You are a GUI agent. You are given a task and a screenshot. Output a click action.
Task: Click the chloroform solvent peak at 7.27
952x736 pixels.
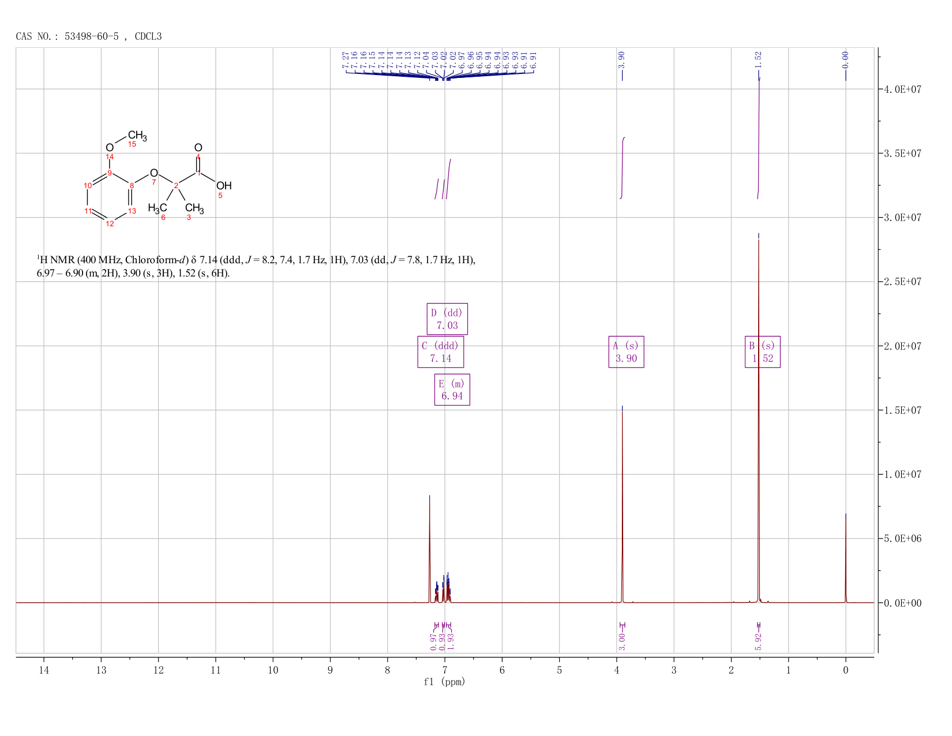(x=429, y=548)
